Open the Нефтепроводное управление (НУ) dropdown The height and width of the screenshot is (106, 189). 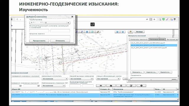[53, 86]
